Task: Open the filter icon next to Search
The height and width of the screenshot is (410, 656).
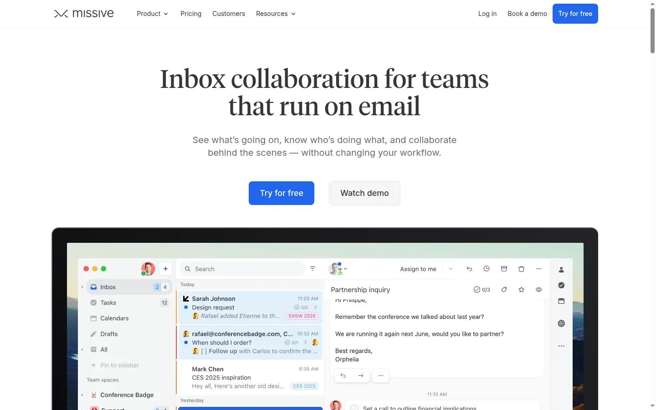Action: pos(313,269)
